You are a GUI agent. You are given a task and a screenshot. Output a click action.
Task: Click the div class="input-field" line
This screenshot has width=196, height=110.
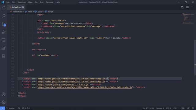(51, 20)
